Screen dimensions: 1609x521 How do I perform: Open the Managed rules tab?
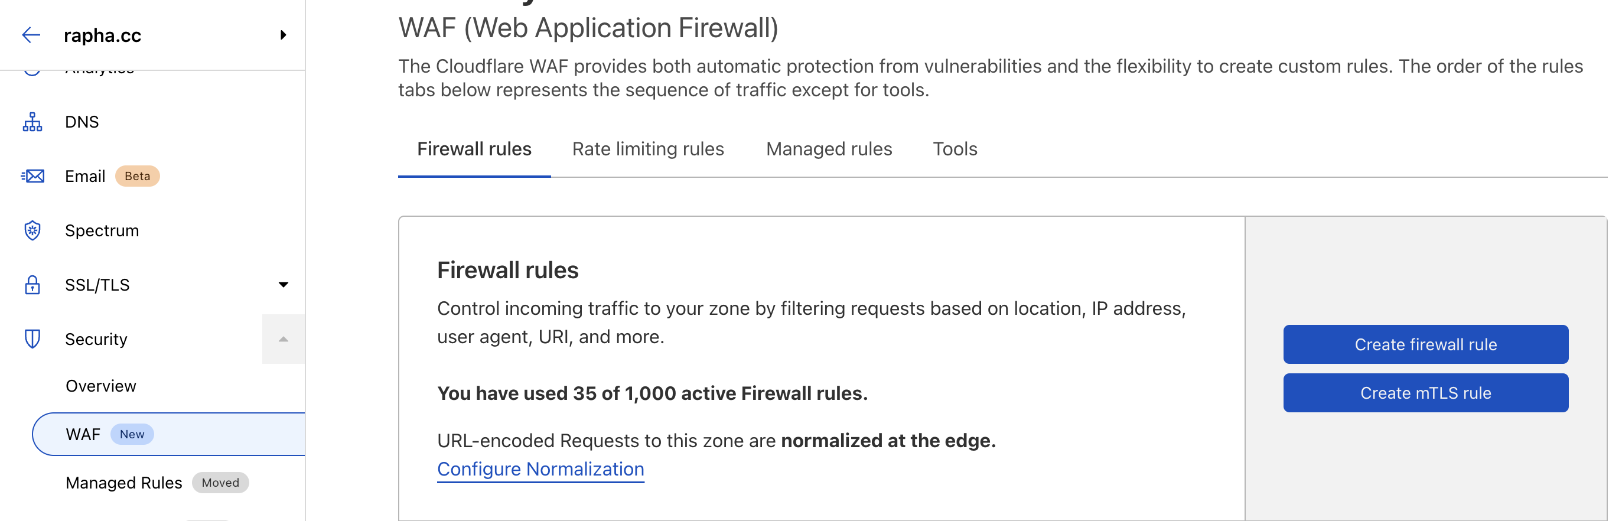(x=829, y=149)
